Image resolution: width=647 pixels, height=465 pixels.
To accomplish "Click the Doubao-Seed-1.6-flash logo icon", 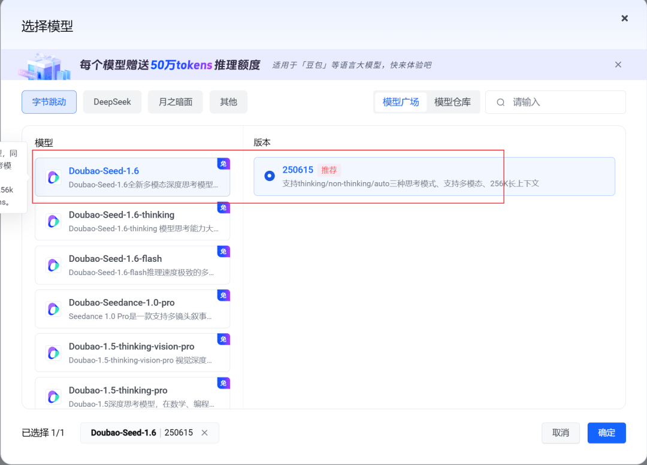I will (54, 265).
